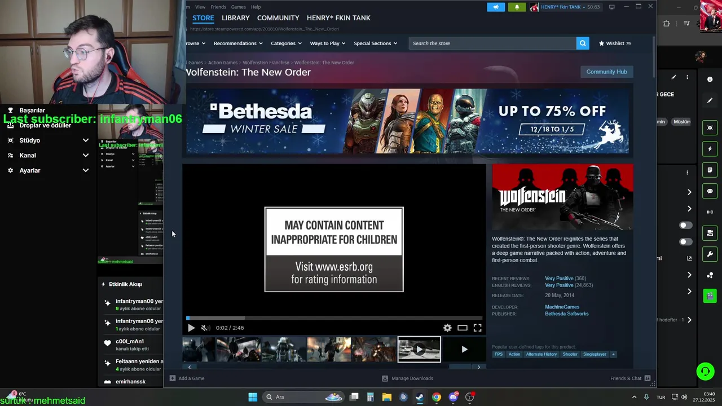Viewport: 722px width, 406px height.
Task: Open Wolfenstein Franchise breadcrumb
Action: pos(266,63)
